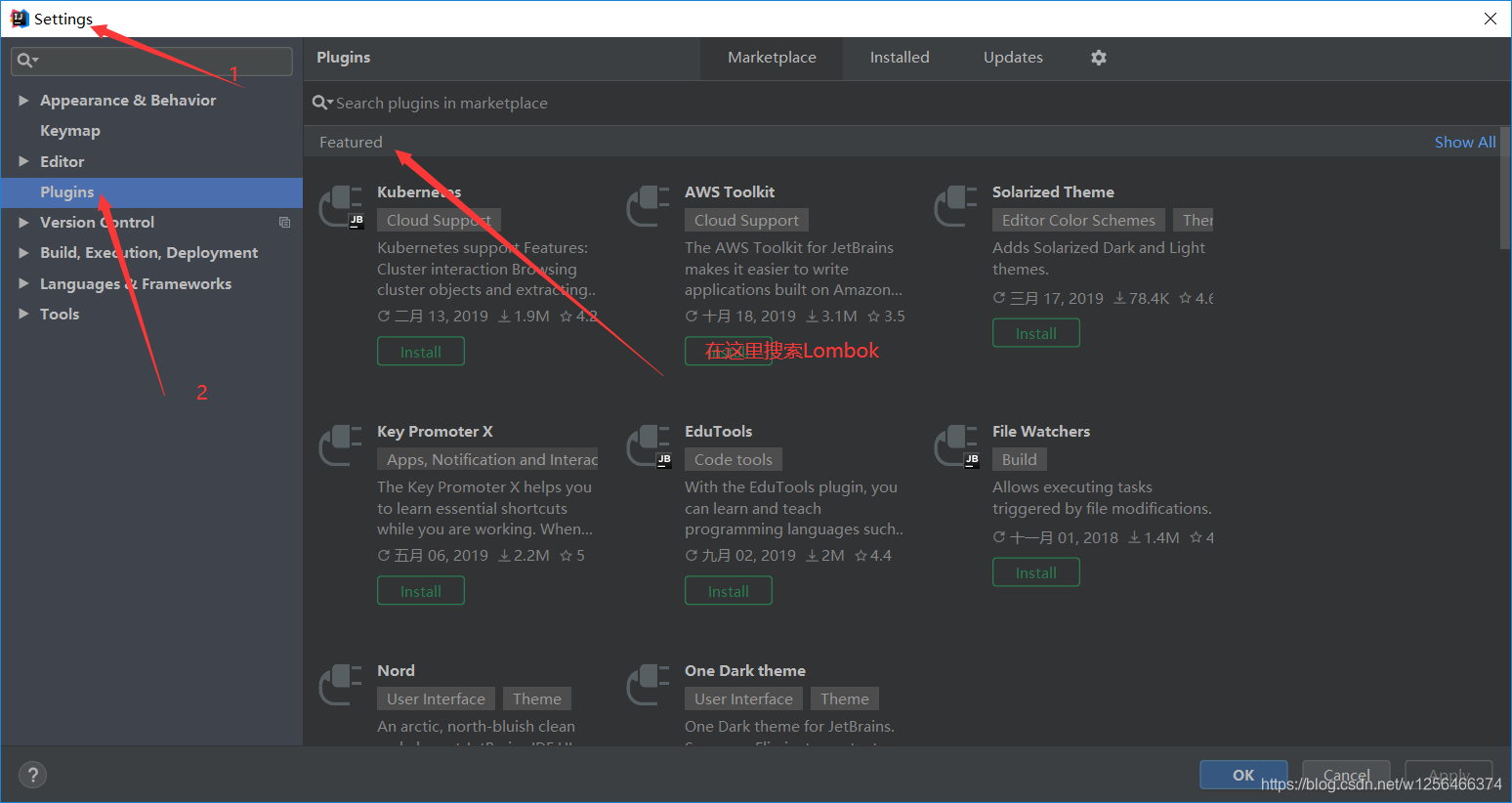1512x803 pixels.
Task: Click the File Watchers plugin icon
Action: click(x=956, y=446)
